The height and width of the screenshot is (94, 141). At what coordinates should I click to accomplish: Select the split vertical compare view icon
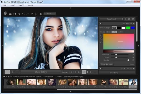click(x=12, y=72)
